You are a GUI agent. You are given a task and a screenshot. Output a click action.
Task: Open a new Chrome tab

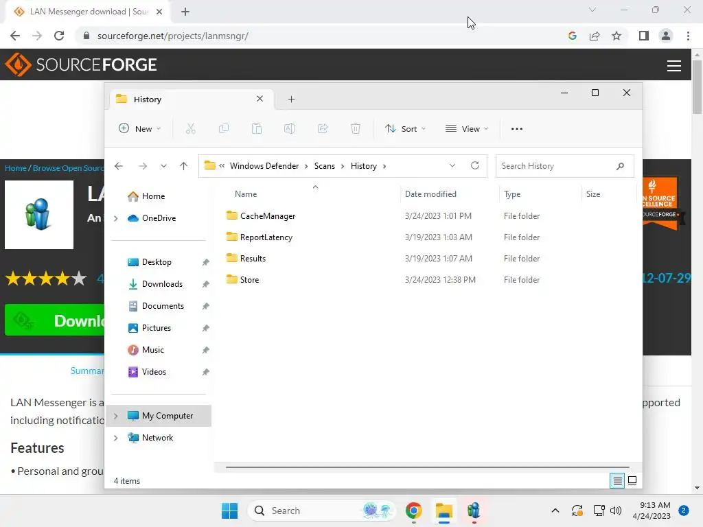click(x=185, y=12)
